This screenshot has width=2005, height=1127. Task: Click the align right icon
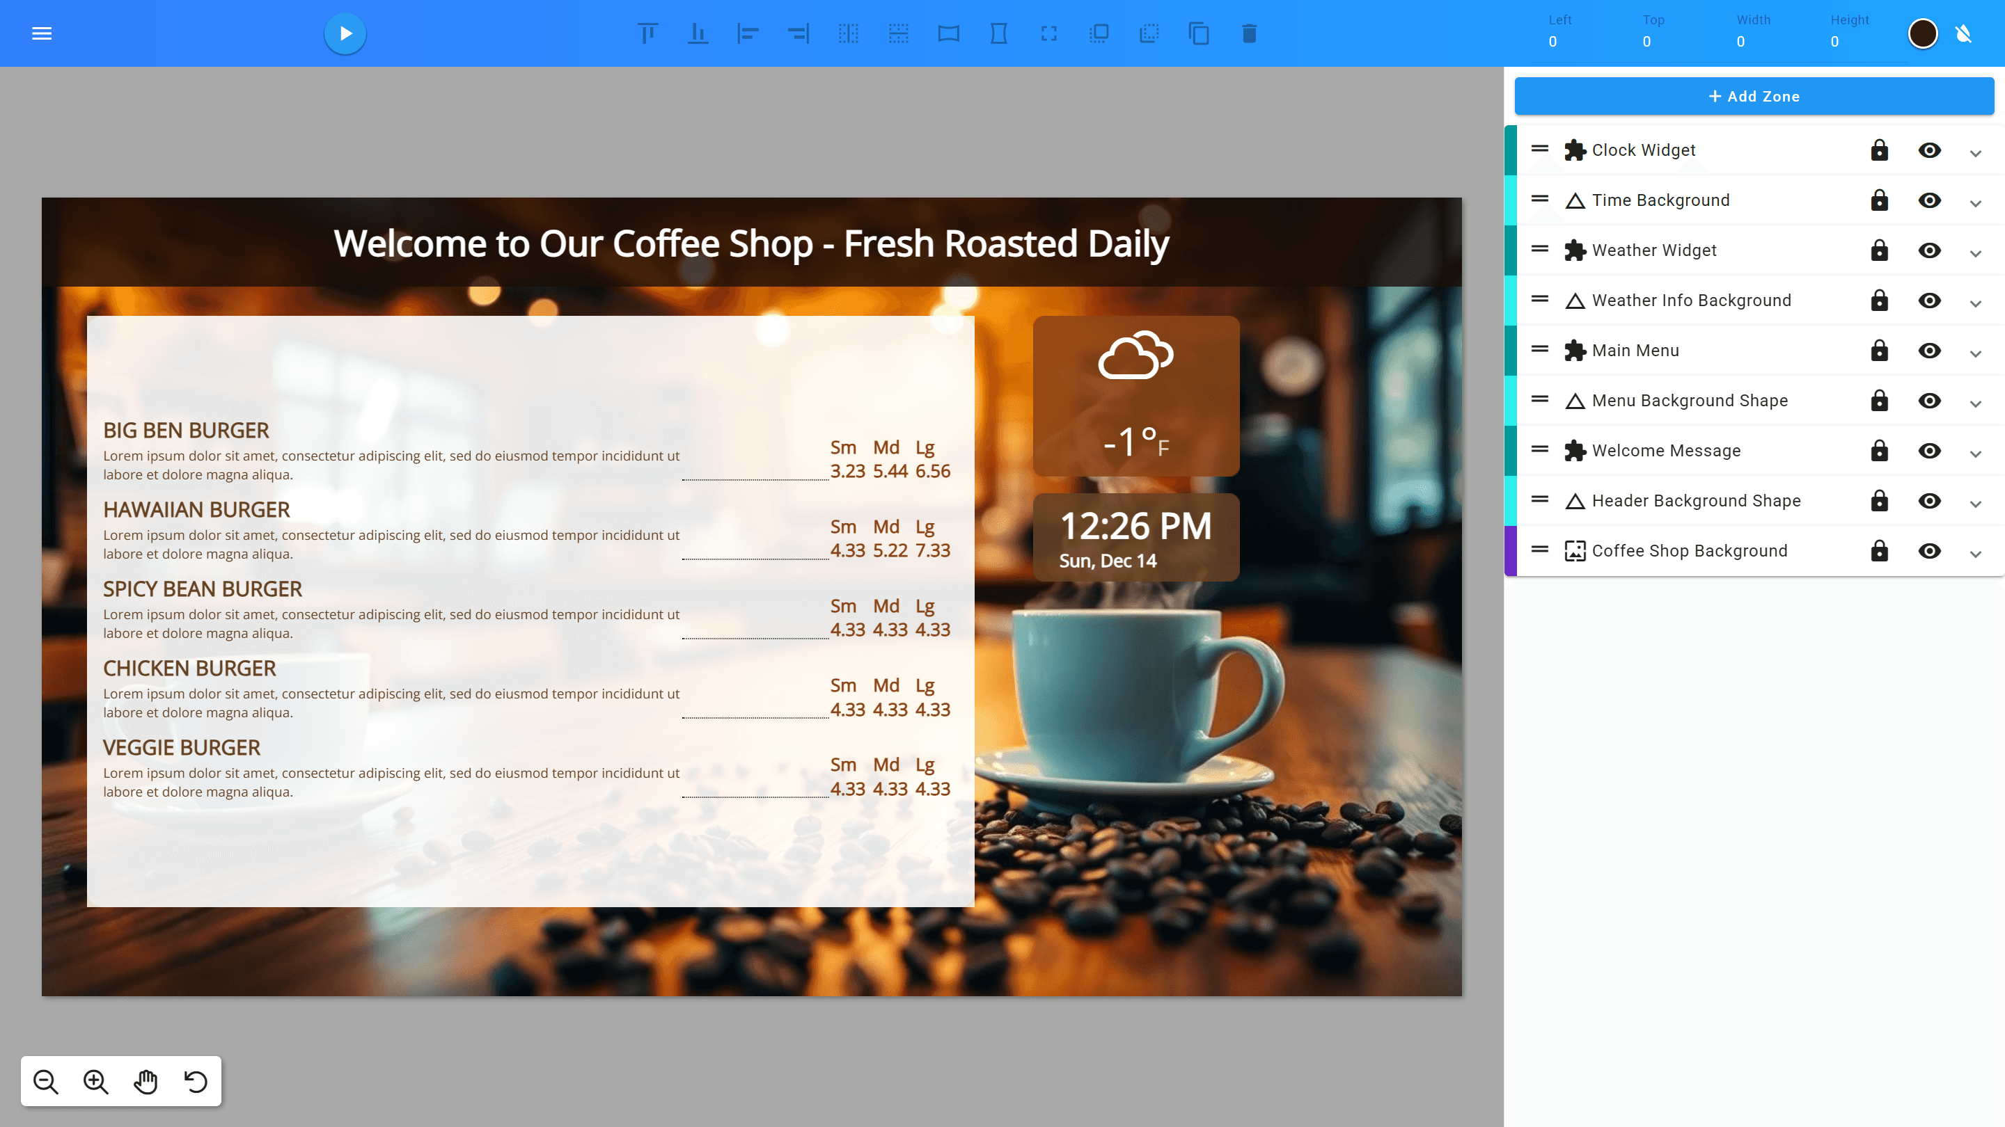pos(799,33)
